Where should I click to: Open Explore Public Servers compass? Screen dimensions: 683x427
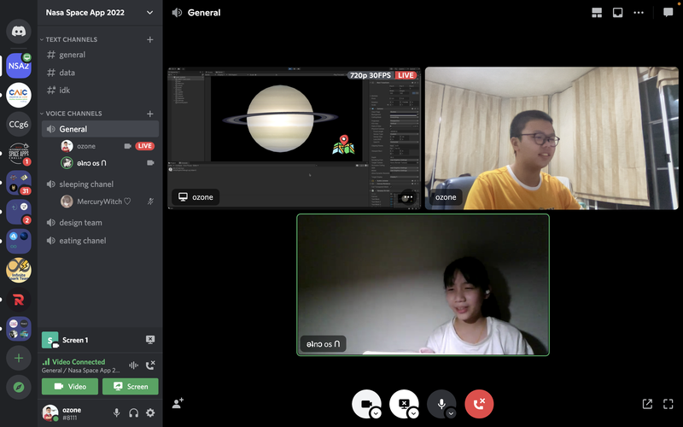(19, 387)
